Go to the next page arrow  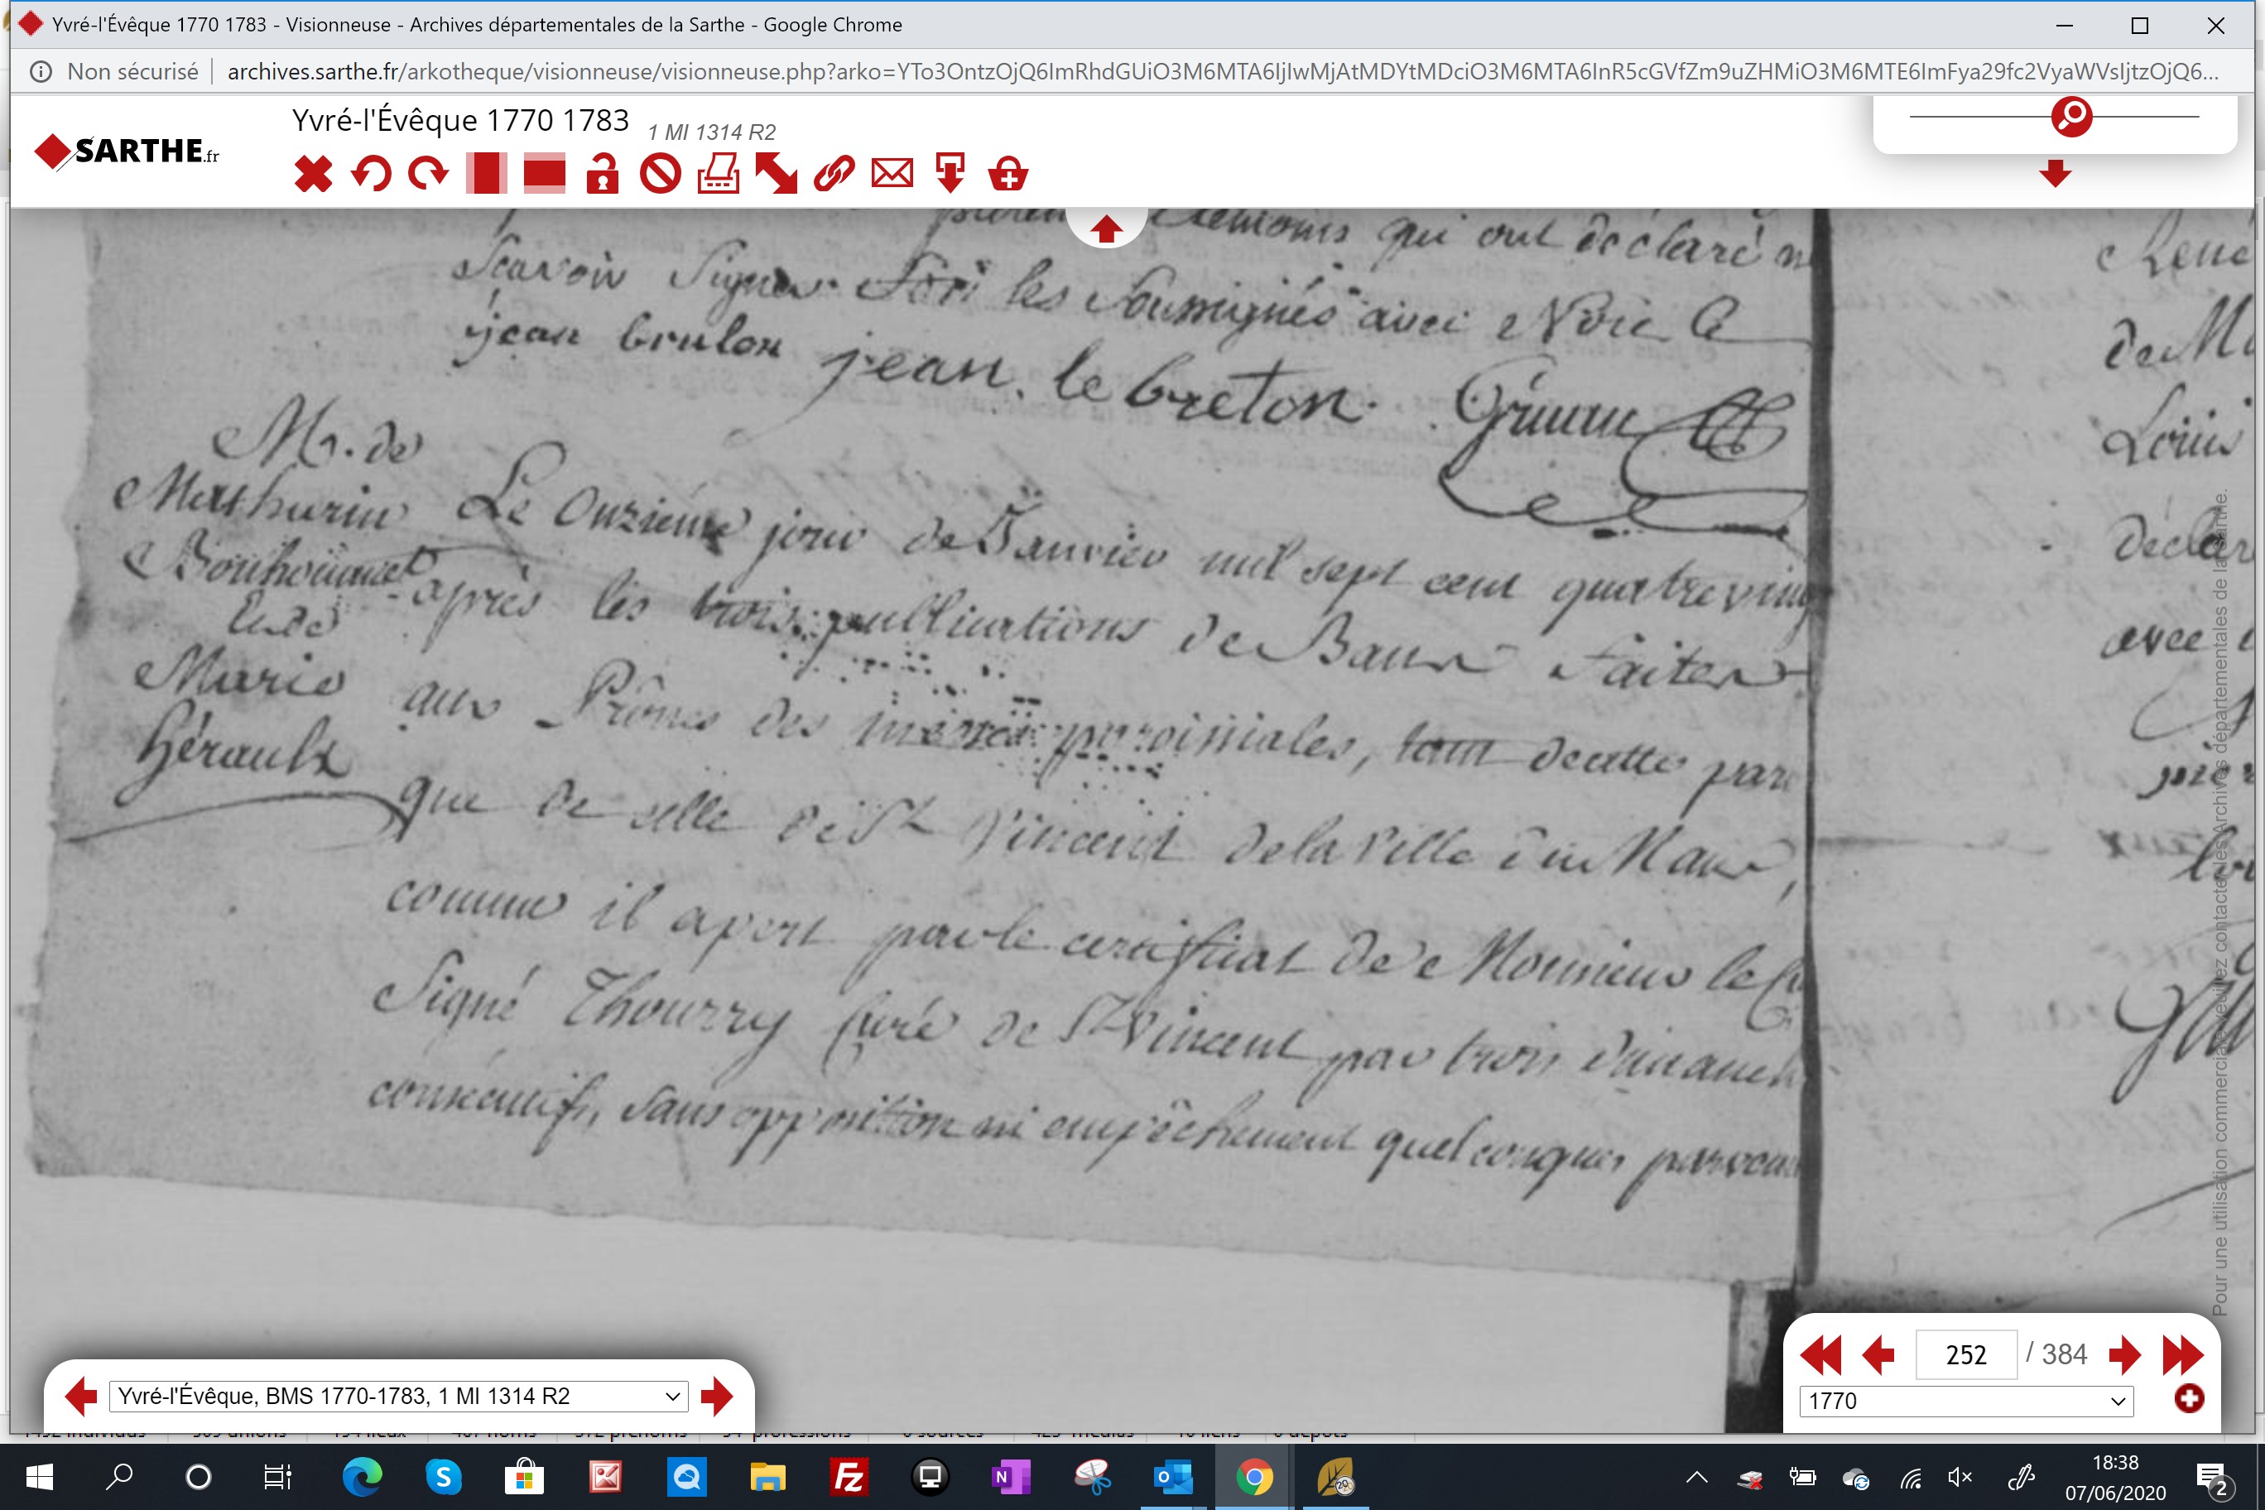[2123, 1355]
